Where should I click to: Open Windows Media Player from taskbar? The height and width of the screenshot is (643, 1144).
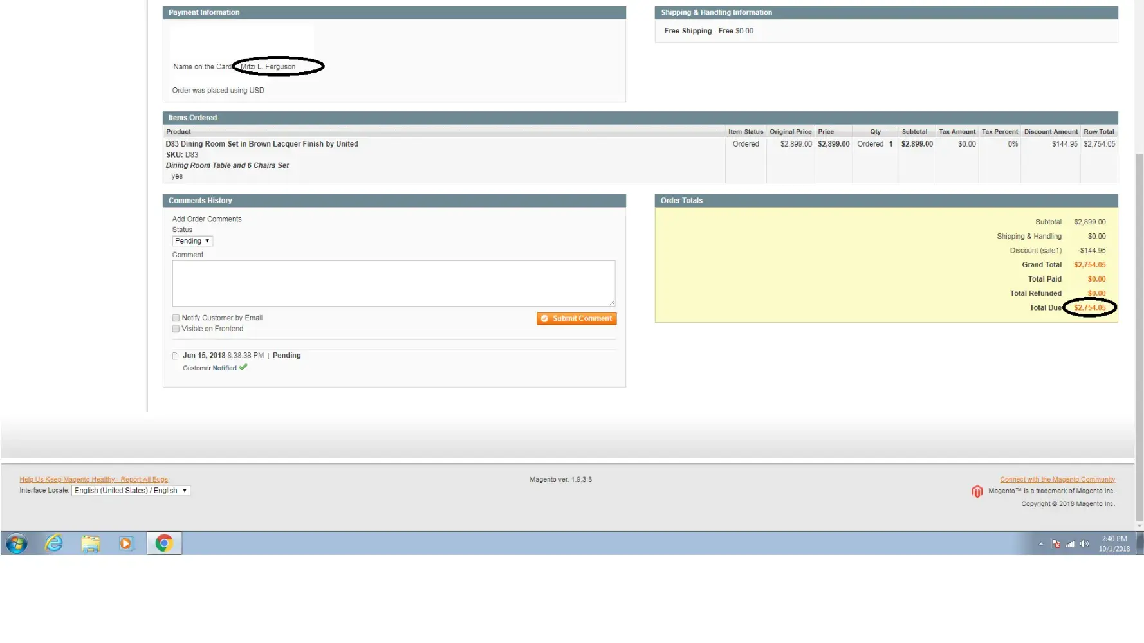[126, 544]
